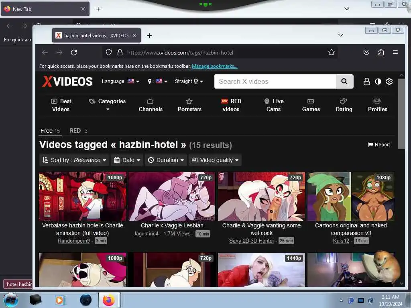Open the Video quality filter dropdown

(215, 160)
